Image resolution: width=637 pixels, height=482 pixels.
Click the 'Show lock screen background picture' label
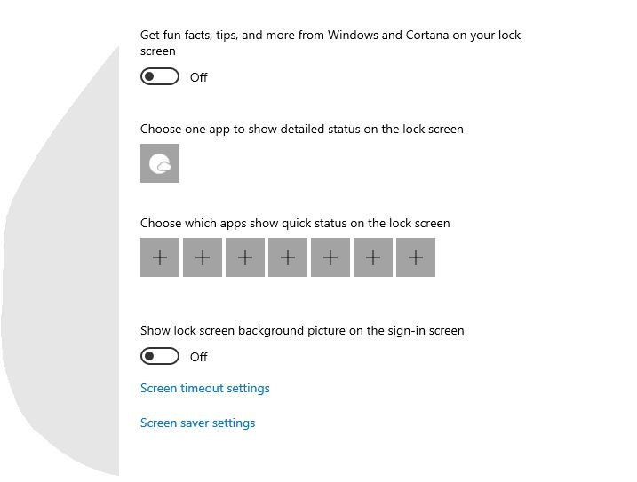(x=302, y=331)
